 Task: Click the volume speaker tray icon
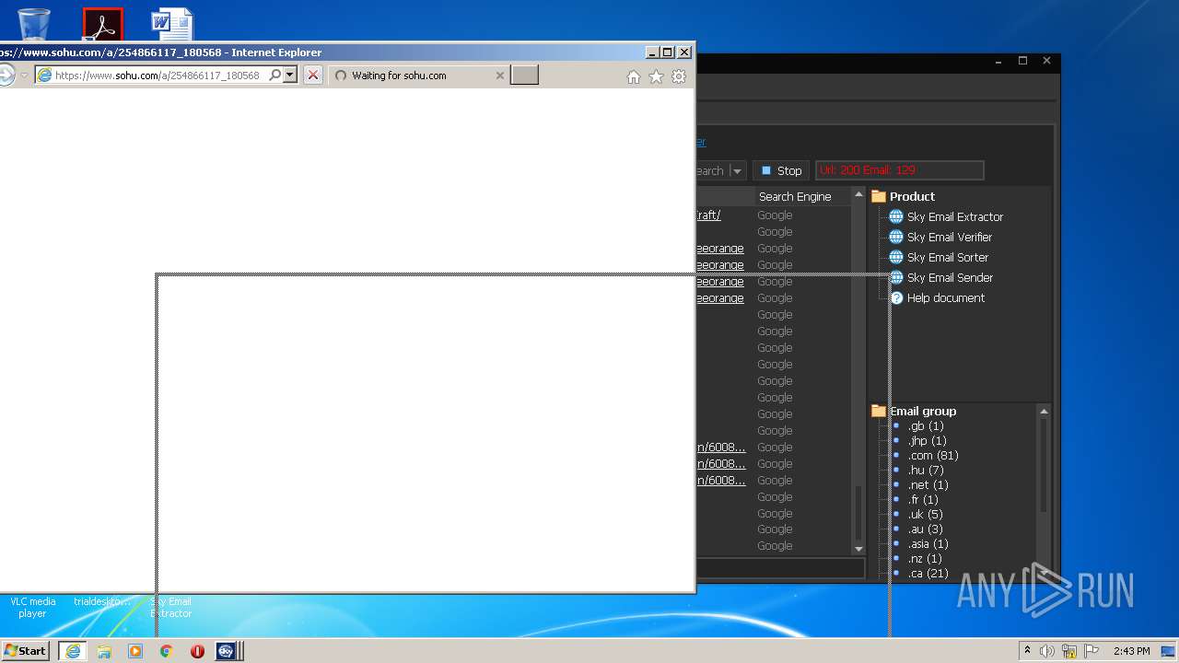1047,651
